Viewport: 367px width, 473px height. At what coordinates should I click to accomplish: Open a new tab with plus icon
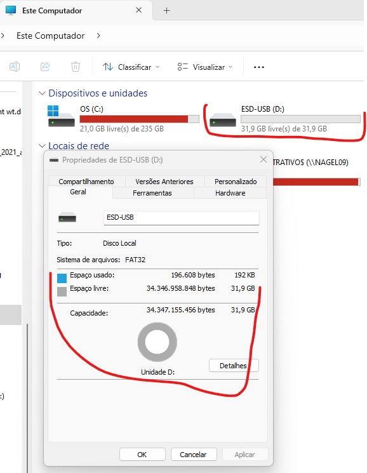(x=166, y=11)
